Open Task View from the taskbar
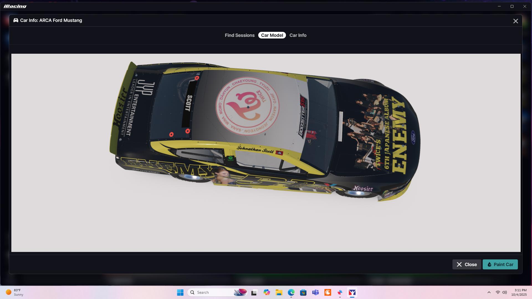The image size is (532, 299). tap(254, 292)
